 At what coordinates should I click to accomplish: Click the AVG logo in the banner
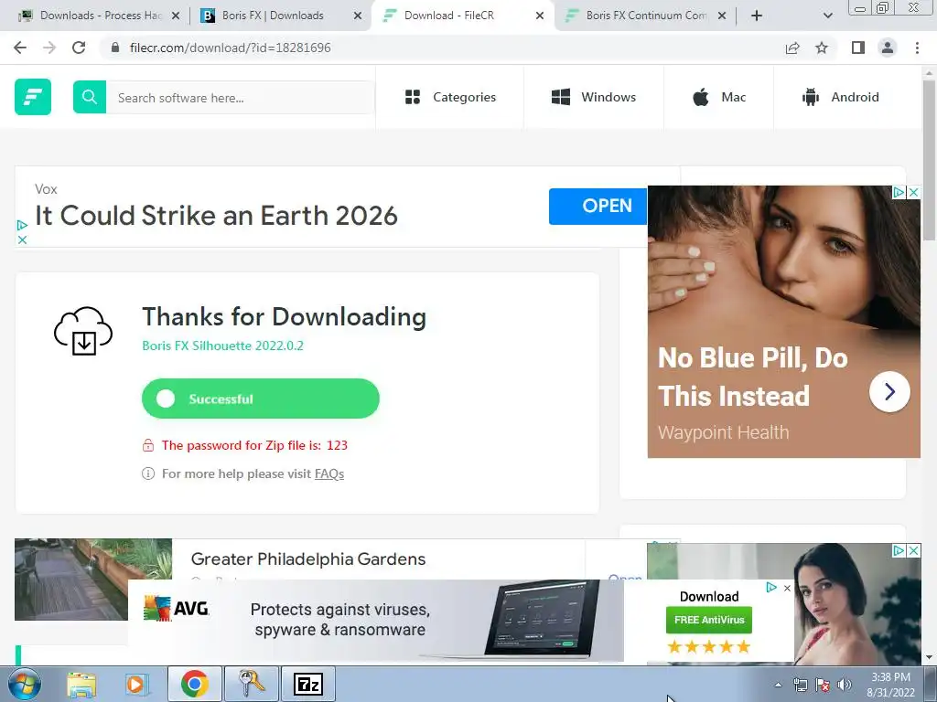click(177, 609)
